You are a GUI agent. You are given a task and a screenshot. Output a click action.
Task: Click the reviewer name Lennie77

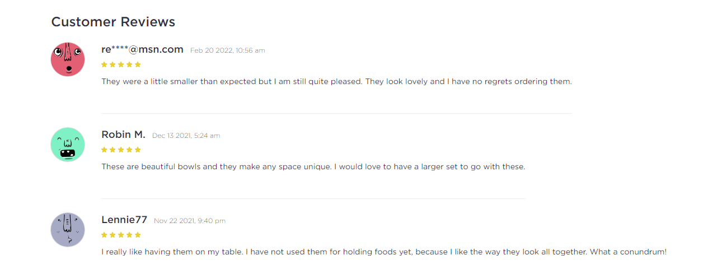pyautogui.click(x=124, y=220)
